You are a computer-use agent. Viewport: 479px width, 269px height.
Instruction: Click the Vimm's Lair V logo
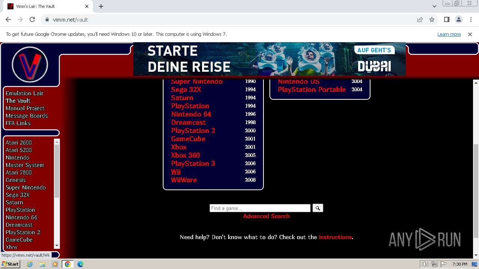[x=30, y=65]
